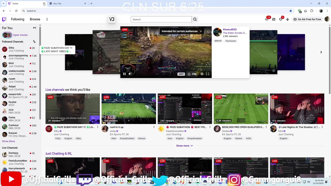Collapse the For You sidebar arrow

(x=34, y=28)
